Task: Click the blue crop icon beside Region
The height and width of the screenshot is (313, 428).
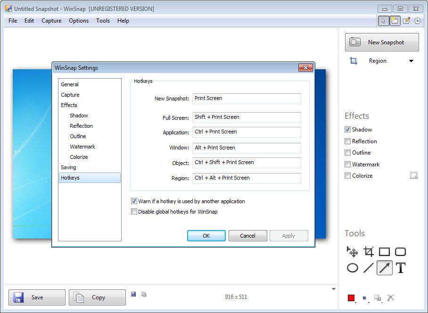Action: click(x=354, y=61)
